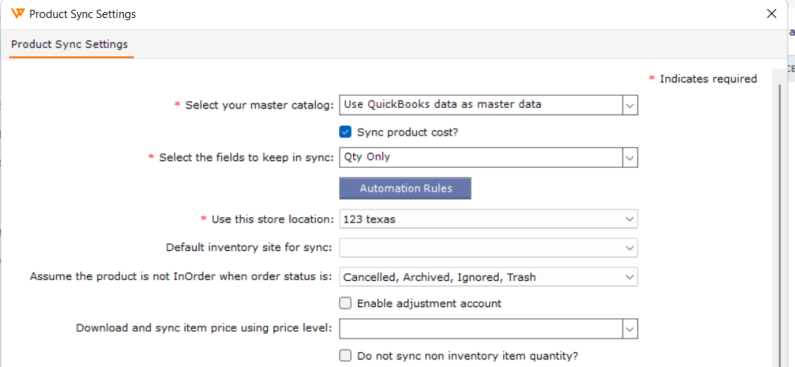Click the master catalog field showing QuickBooks data
Viewport: 795px width, 367px height.
[480, 105]
